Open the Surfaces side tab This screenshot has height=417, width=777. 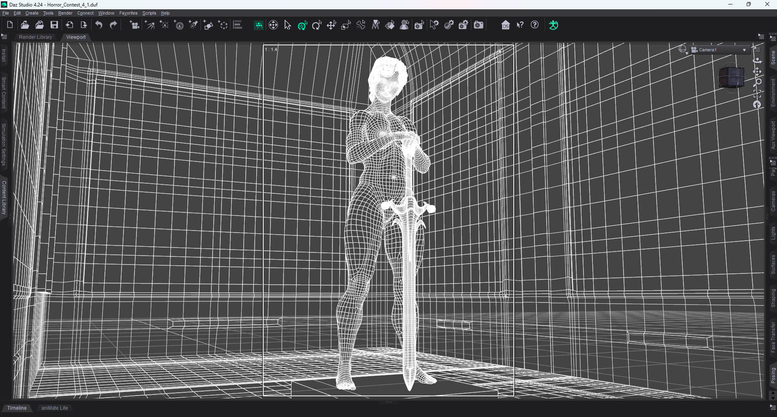click(x=773, y=264)
